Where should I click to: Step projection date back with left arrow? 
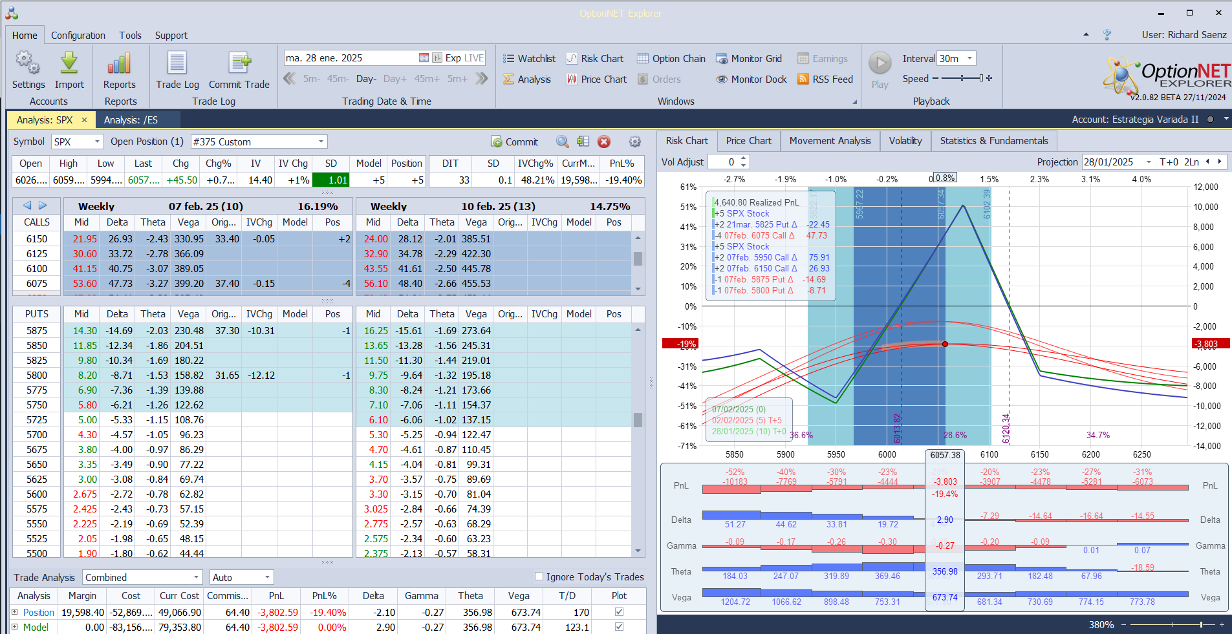pyautogui.click(x=1207, y=162)
